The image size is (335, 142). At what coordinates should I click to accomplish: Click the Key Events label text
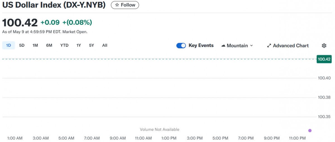201,45
